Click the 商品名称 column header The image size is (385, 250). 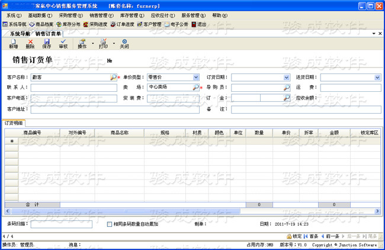pyautogui.click(x=120, y=133)
